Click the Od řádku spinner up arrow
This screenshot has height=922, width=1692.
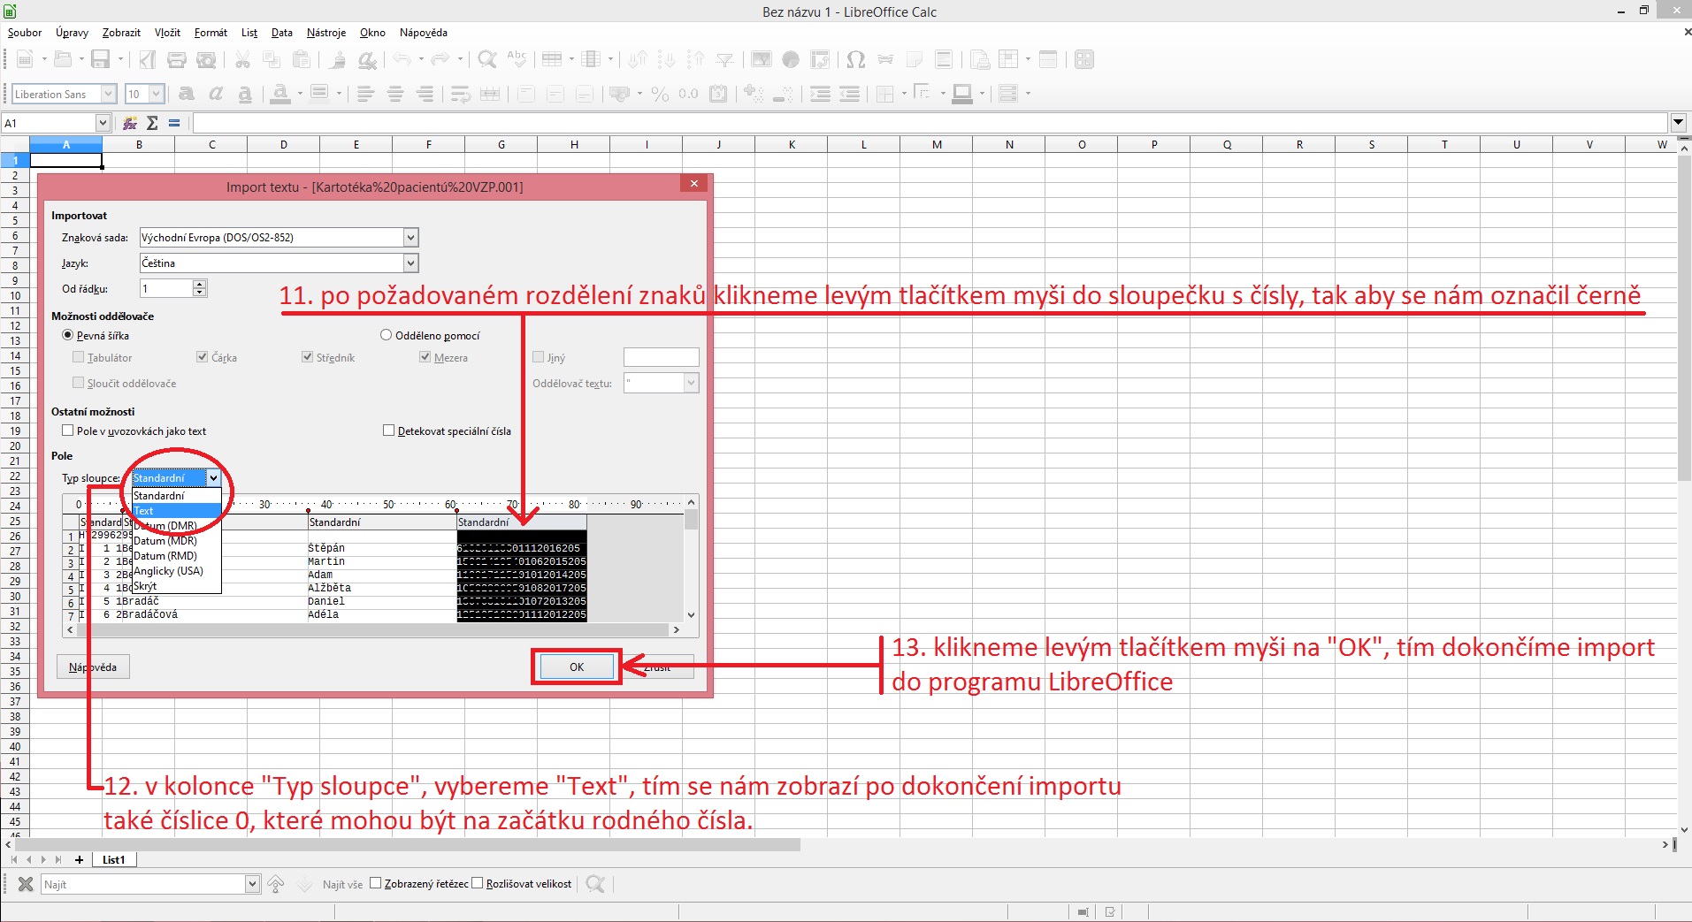click(200, 284)
